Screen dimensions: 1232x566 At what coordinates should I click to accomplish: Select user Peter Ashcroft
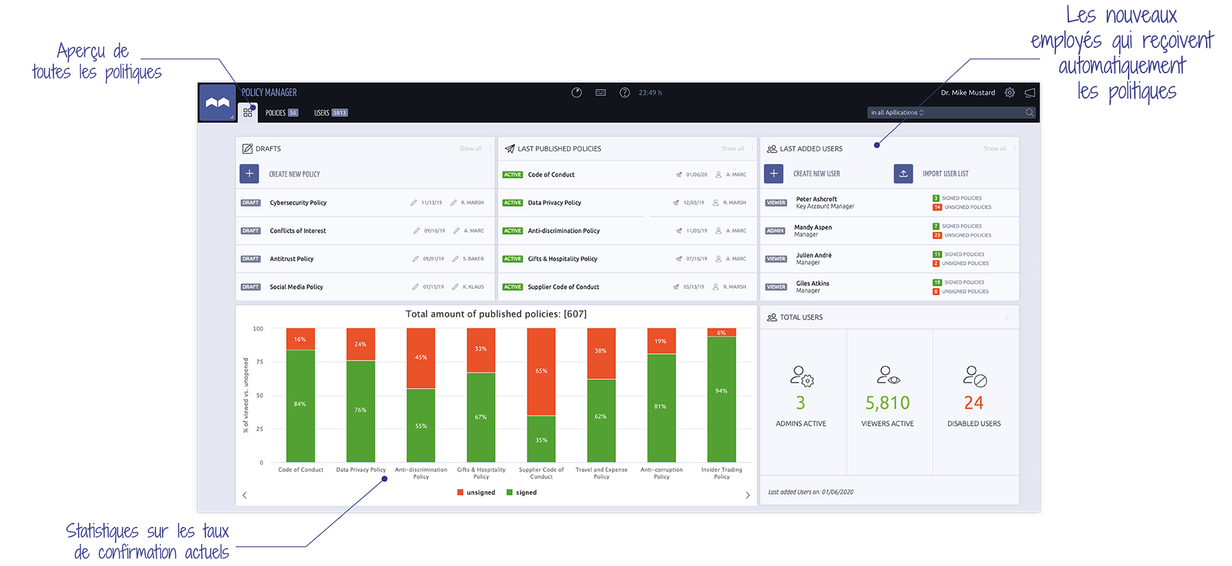(817, 199)
